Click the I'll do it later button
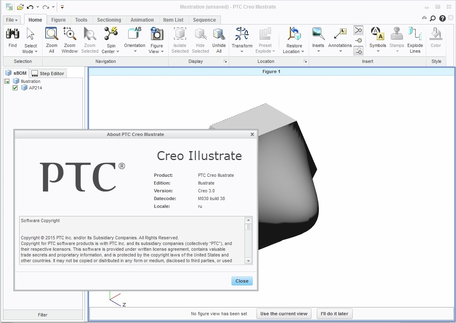 click(334, 314)
